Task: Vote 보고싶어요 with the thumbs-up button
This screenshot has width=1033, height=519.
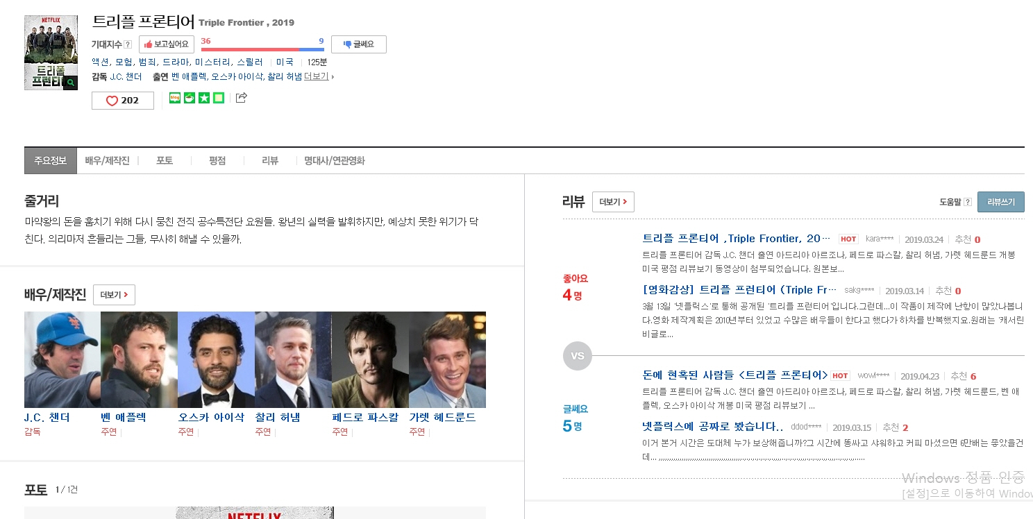Action: (167, 44)
